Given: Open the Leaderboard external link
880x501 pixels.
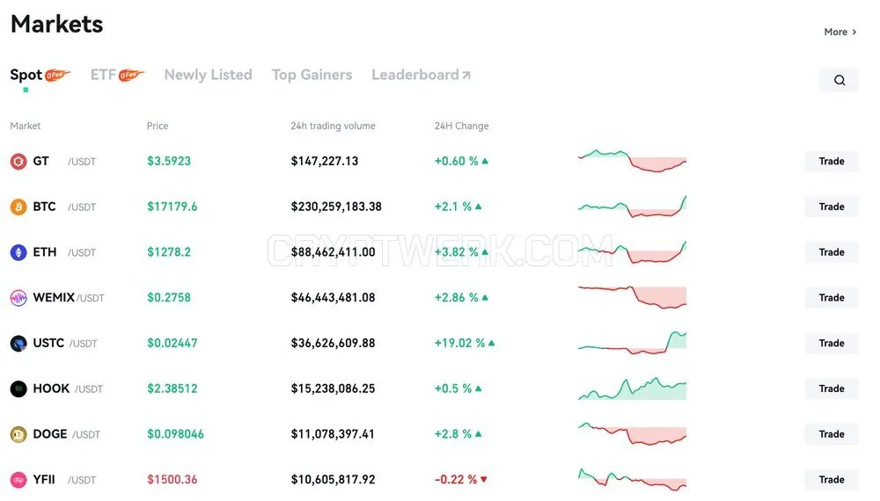Looking at the screenshot, I should point(421,75).
